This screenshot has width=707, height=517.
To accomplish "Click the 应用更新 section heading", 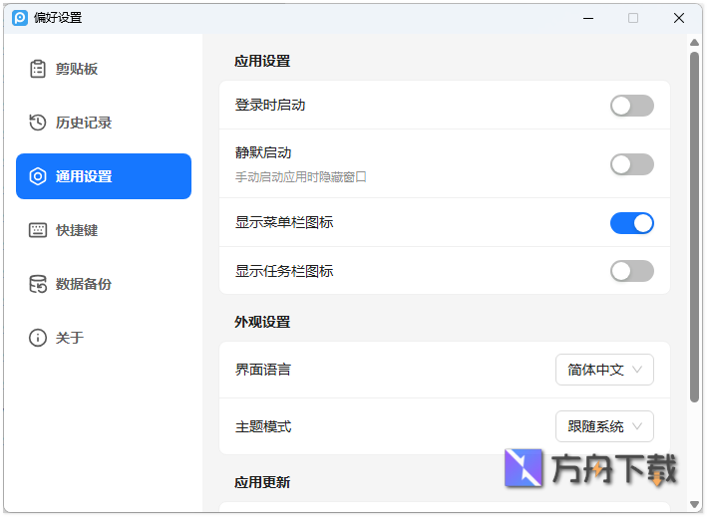I will 262,483.
